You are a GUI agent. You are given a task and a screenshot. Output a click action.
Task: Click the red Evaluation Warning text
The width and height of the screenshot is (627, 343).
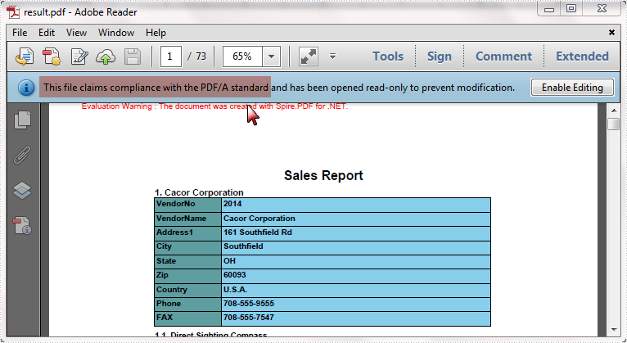214,106
